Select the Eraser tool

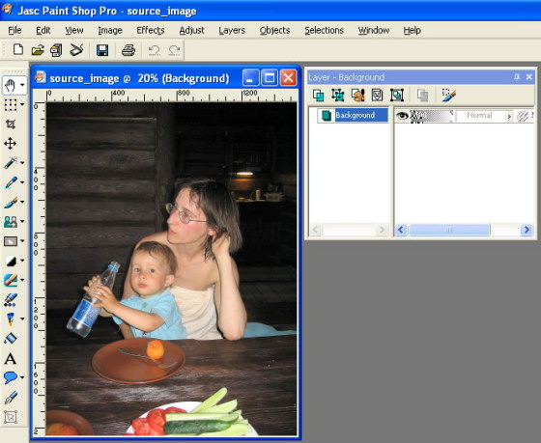[11, 280]
